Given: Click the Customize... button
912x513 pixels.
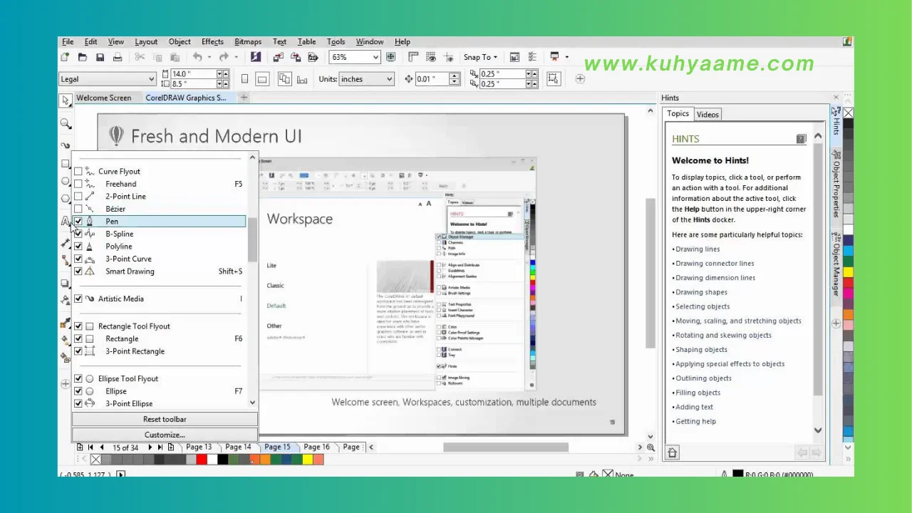Looking at the screenshot, I should pos(165,435).
